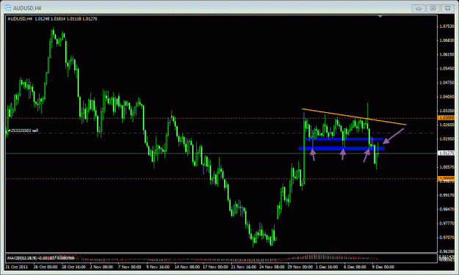Click time axis label 24 Nov 08:00
Image resolution: width=459 pixels, height=275 pixels.
[272, 267]
